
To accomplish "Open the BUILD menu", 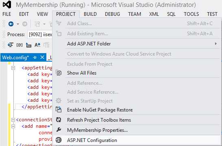I will point(90,14).
